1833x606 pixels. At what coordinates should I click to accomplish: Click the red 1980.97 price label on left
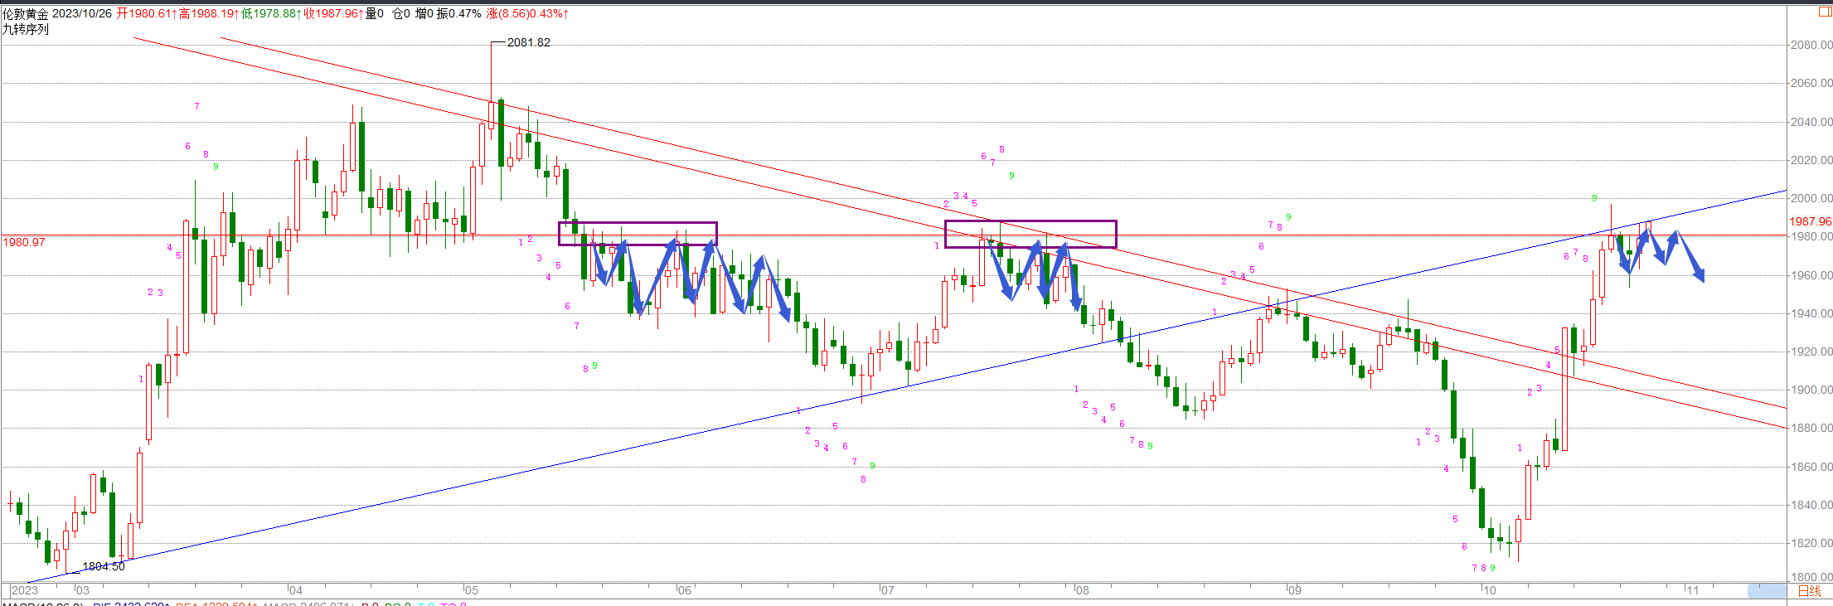click(24, 242)
